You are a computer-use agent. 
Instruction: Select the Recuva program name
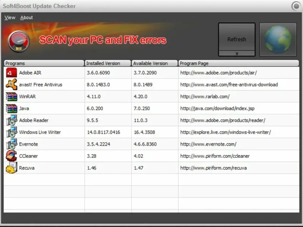click(x=27, y=168)
